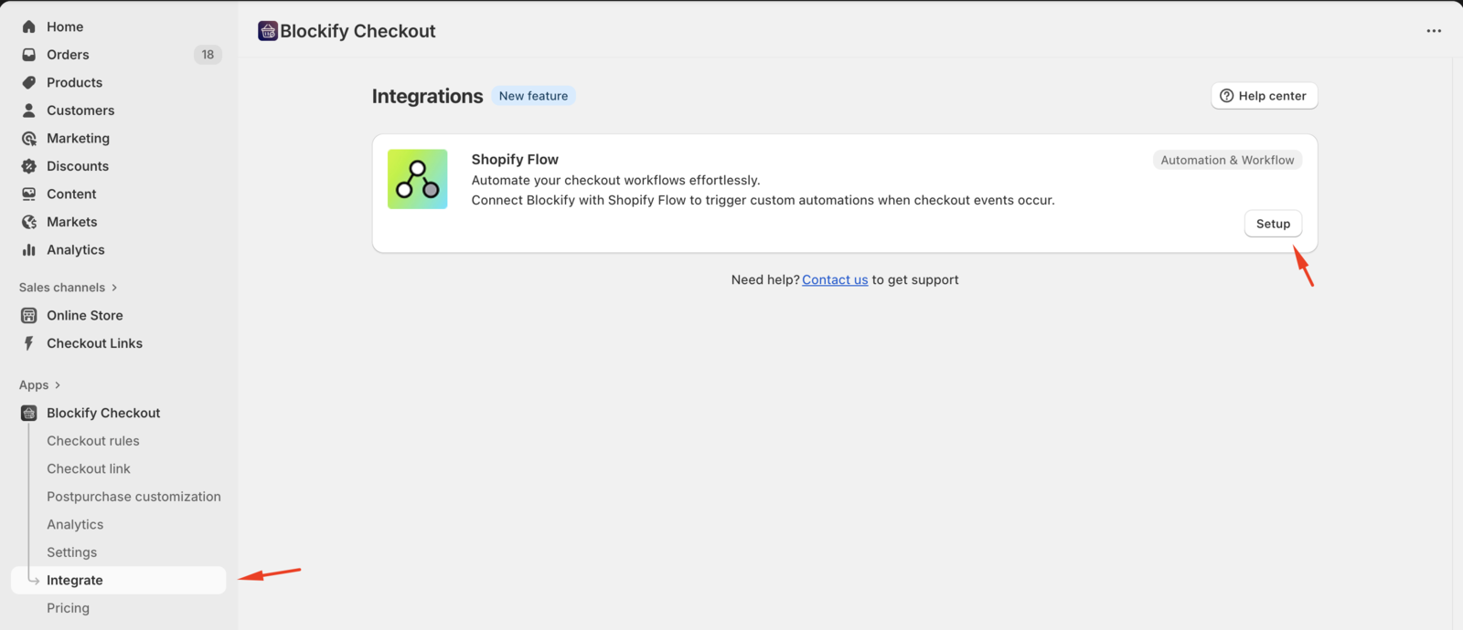Open Checkout rules sub-item
The image size is (1463, 630).
pos(93,441)
